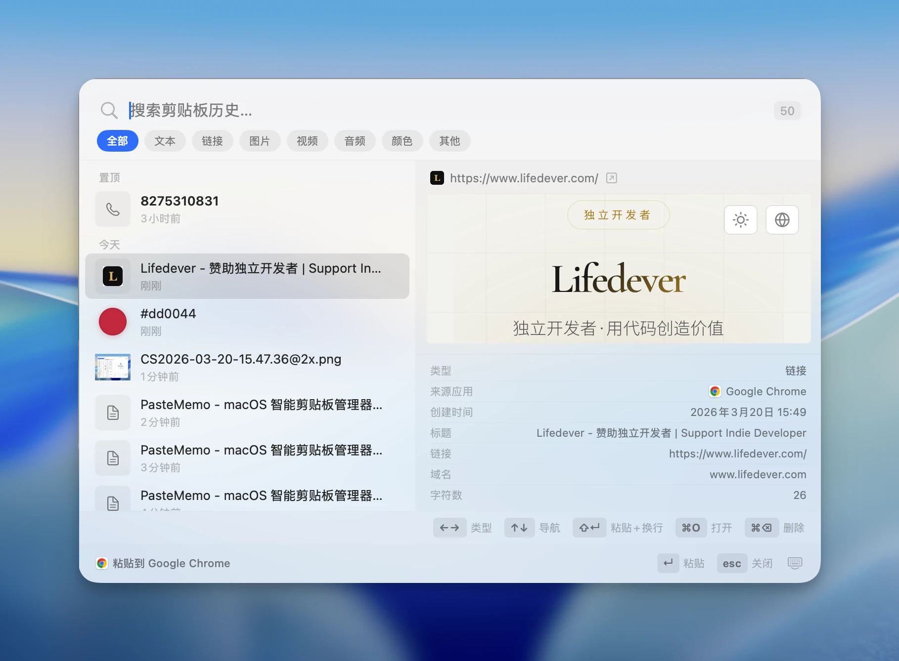Click the return key 粘贴 button
The height and width of the screenshot is (661, 899).
pyautogui.click(x=668, y=563)
